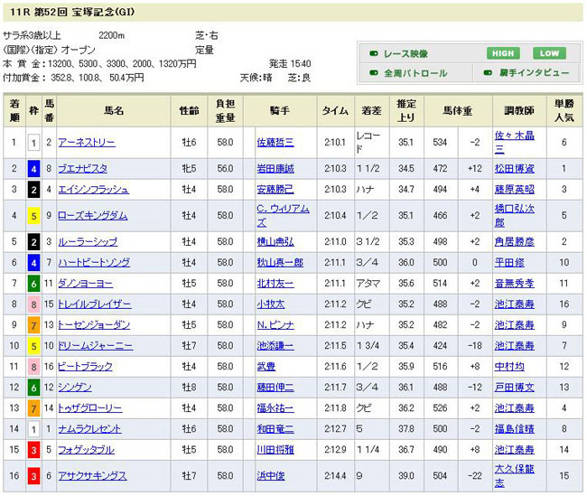This screenshot has height=496, width=587.
Task: Open trainer 戸田博文 page
Action: click(x=513, y=388)
